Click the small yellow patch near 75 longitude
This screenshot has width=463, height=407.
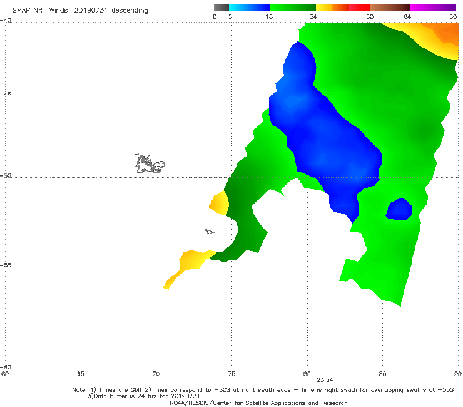pyautogui.click(x=220, y=203)
